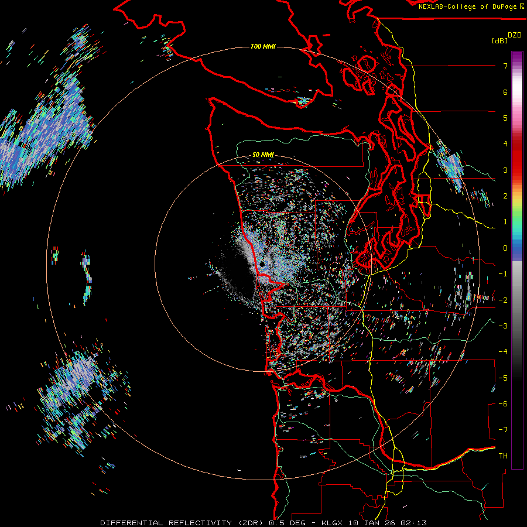Click the -6 tick label on the scale

503,404
